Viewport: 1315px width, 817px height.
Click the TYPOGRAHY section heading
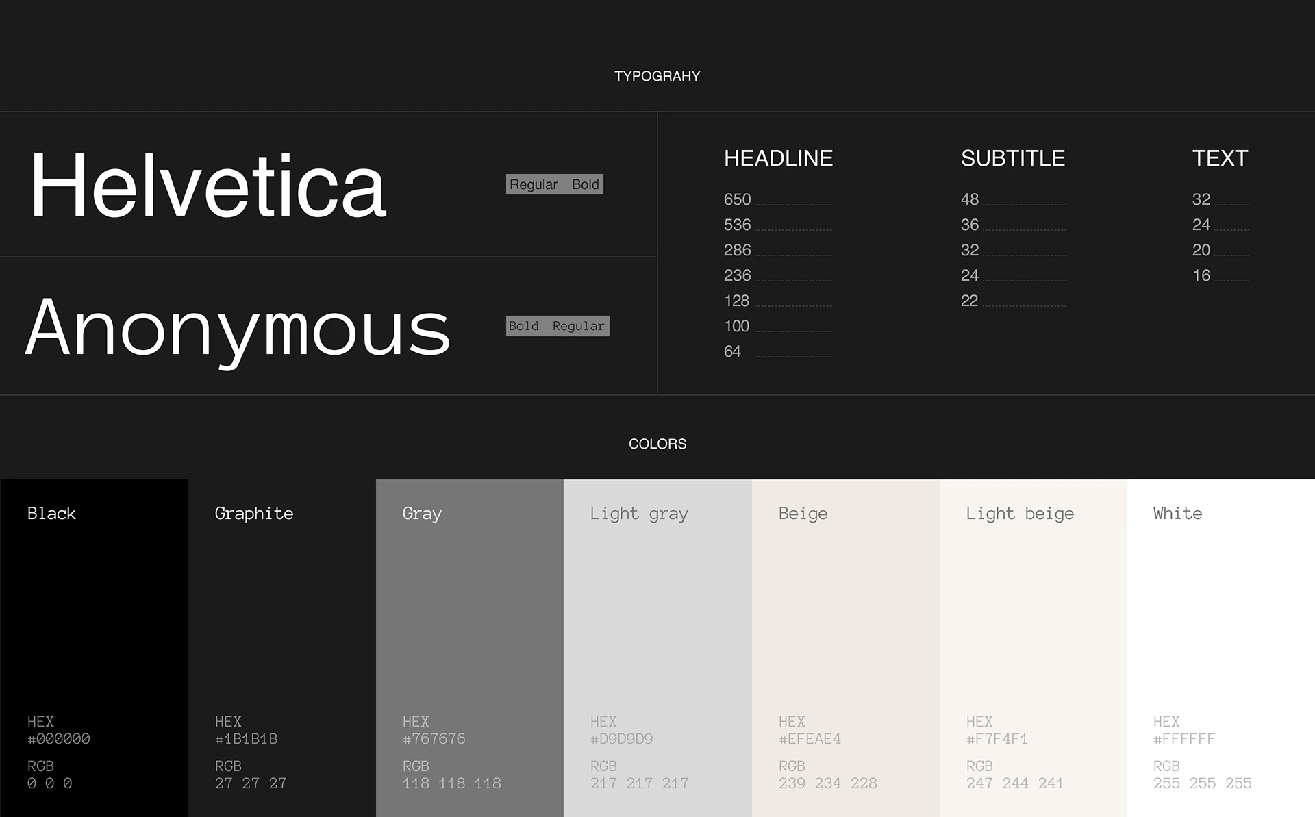click(657, 76)
